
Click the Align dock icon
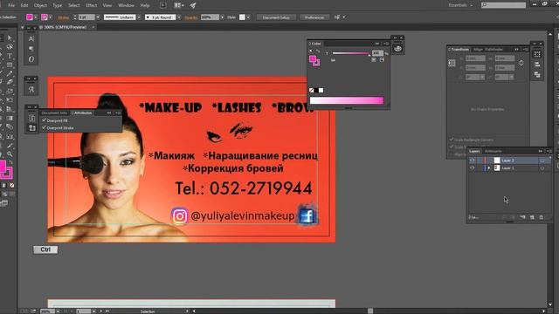pos(537,65)
